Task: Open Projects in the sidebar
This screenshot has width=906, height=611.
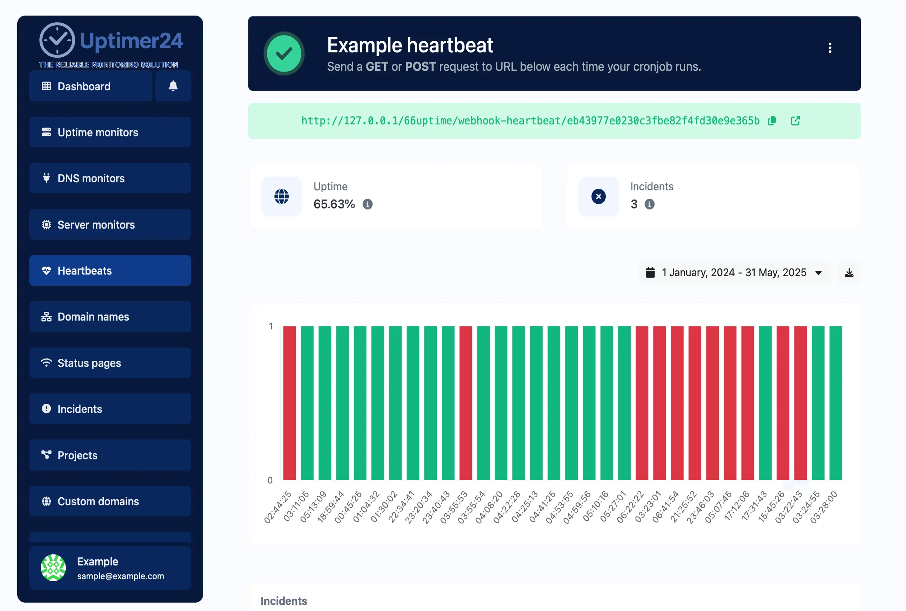Action: [110, 455]
